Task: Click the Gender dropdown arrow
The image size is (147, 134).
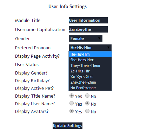Action: tap(99, 38)
